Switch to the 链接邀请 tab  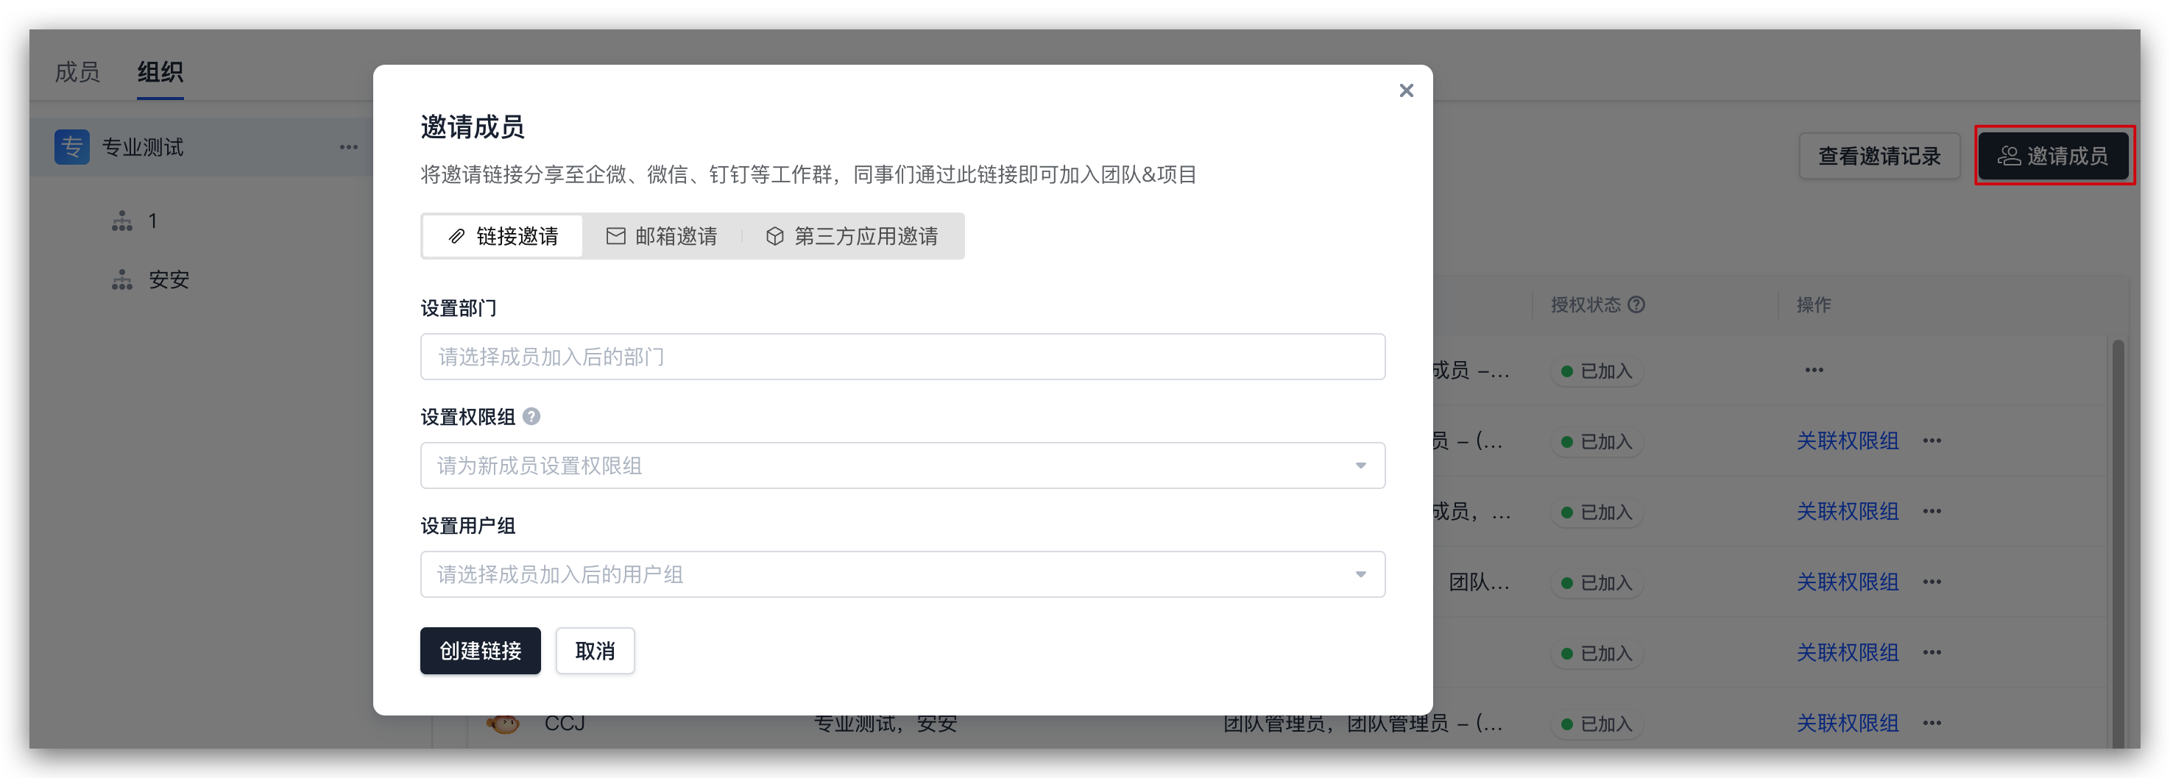503,236
